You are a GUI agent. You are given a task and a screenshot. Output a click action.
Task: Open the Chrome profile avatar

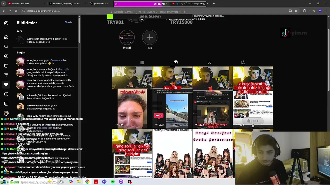tap(320, 11)
